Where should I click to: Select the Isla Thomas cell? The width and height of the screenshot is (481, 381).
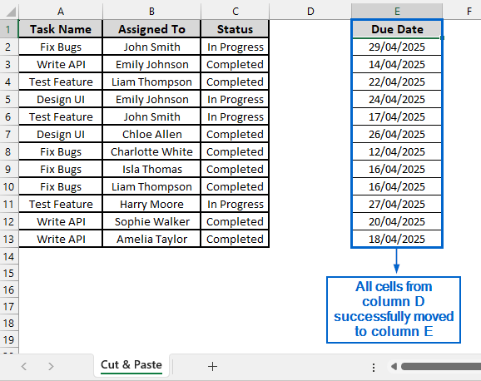coord(151,169)
